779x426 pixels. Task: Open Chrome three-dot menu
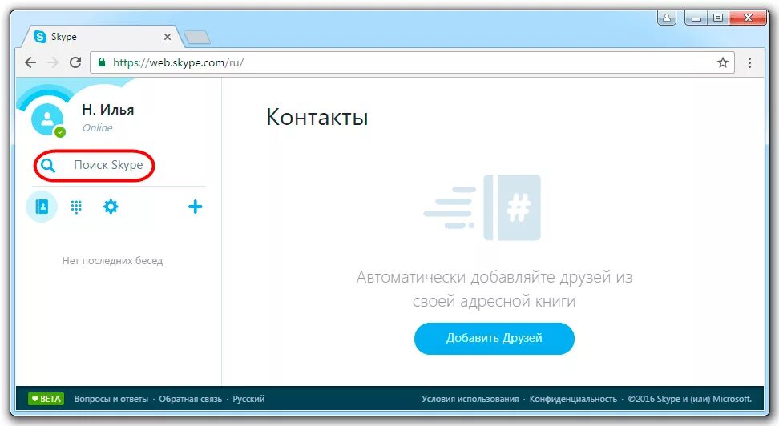click(749, 62)
